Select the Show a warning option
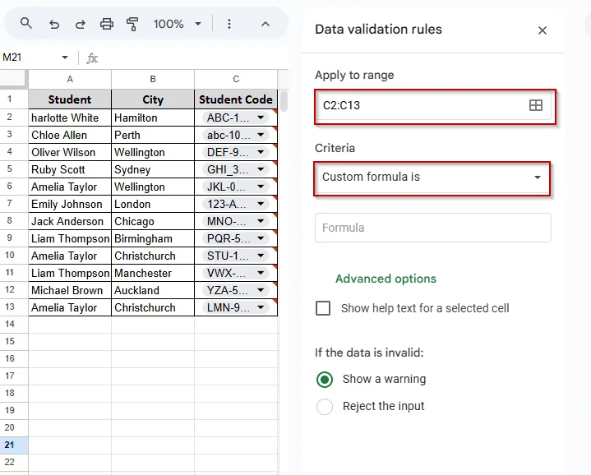 [x=325, y=380]
